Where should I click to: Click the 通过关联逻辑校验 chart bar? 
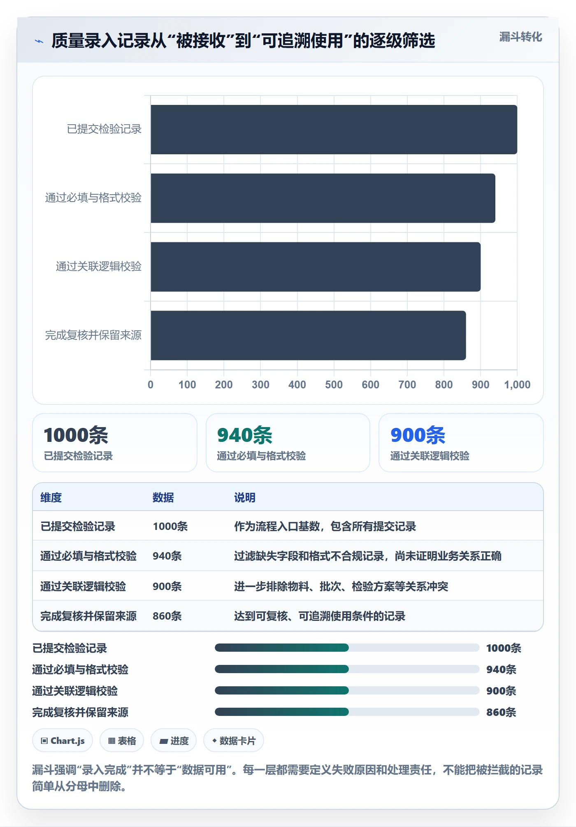pos(316,267)
